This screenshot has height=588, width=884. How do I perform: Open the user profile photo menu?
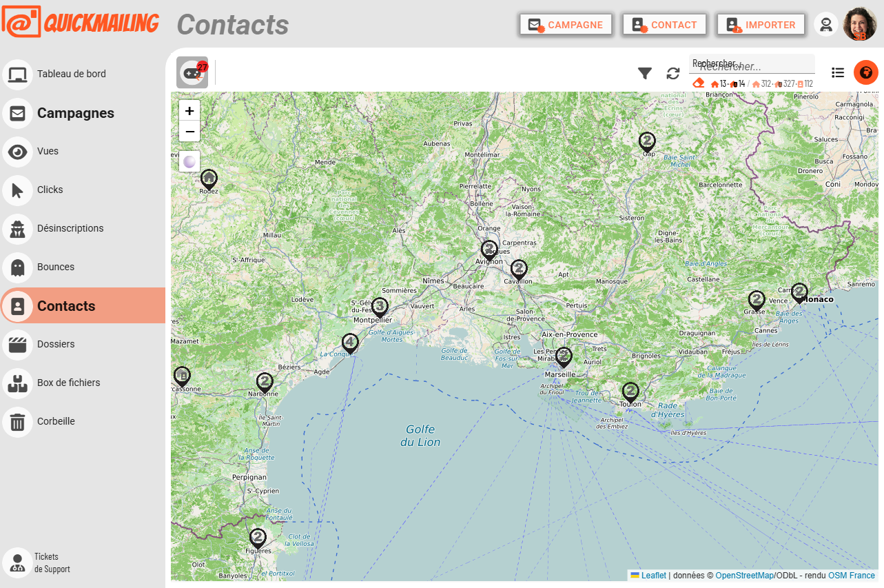click(x=860, y=25)
